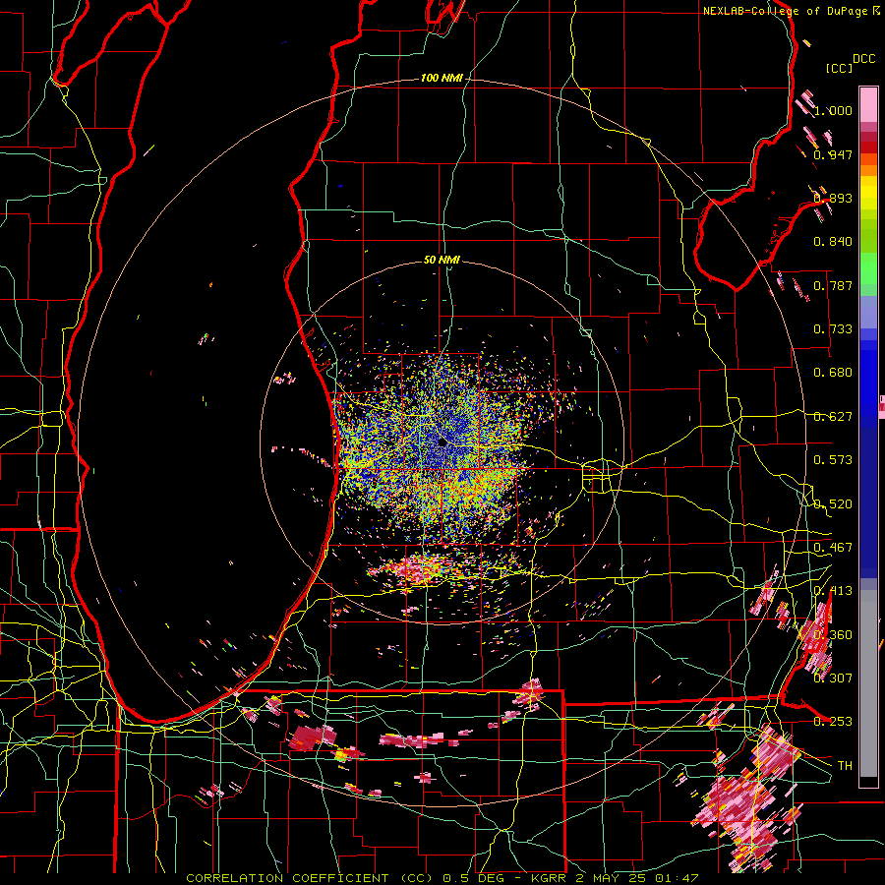Screen dimensions: 885x885
Task: Click the 0.413 color scale value
Action: (833, 591)
